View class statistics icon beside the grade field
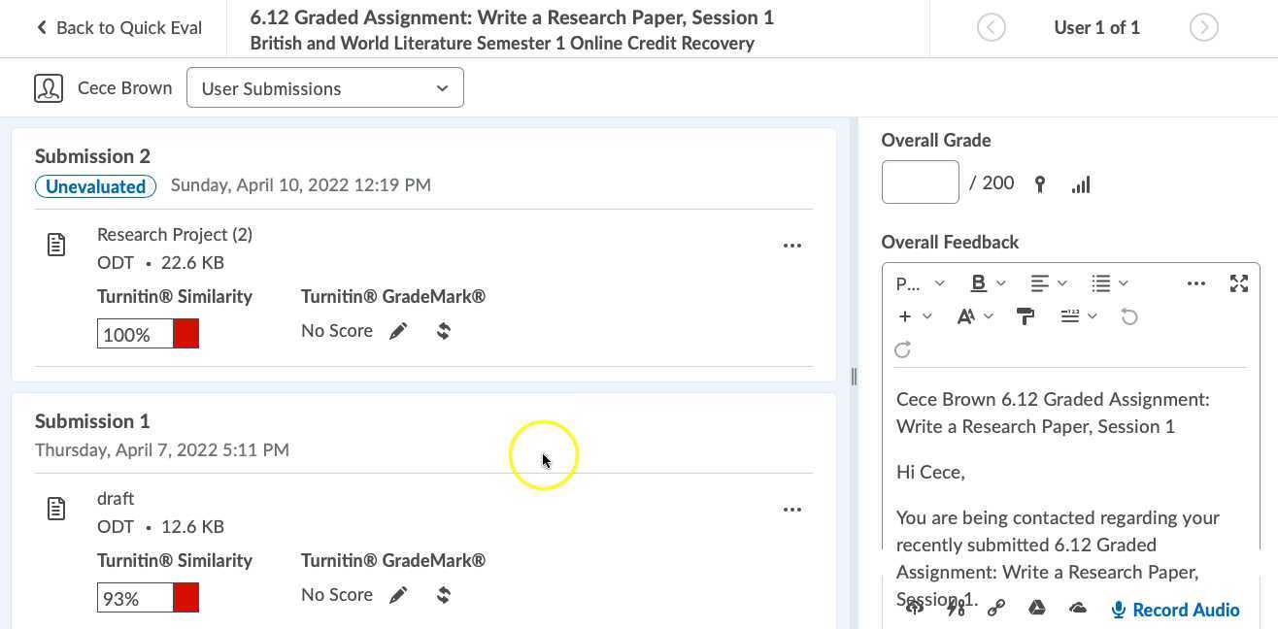The image size is (1278, 629). [1080, 183]
